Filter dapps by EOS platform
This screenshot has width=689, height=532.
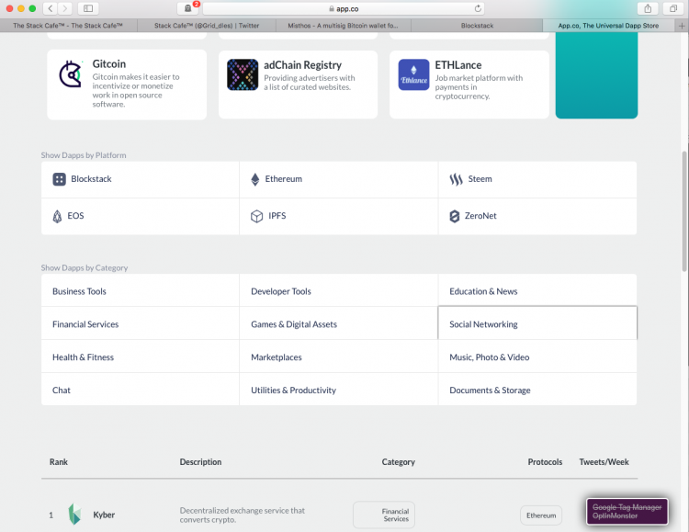click(141, 216)
